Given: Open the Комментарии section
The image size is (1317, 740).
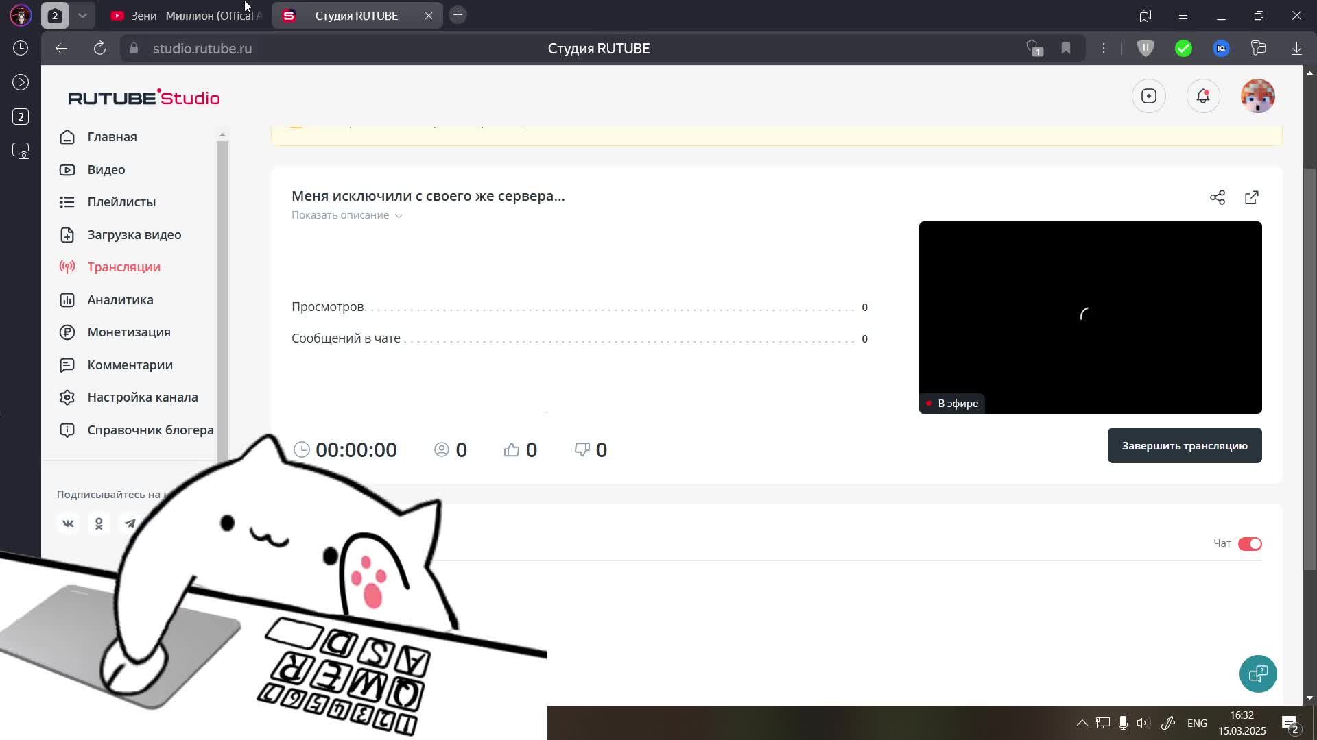Looking at the screenshot, I should [x=130, y=365].
